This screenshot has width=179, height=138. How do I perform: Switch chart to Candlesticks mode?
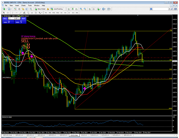click(73, 9)
